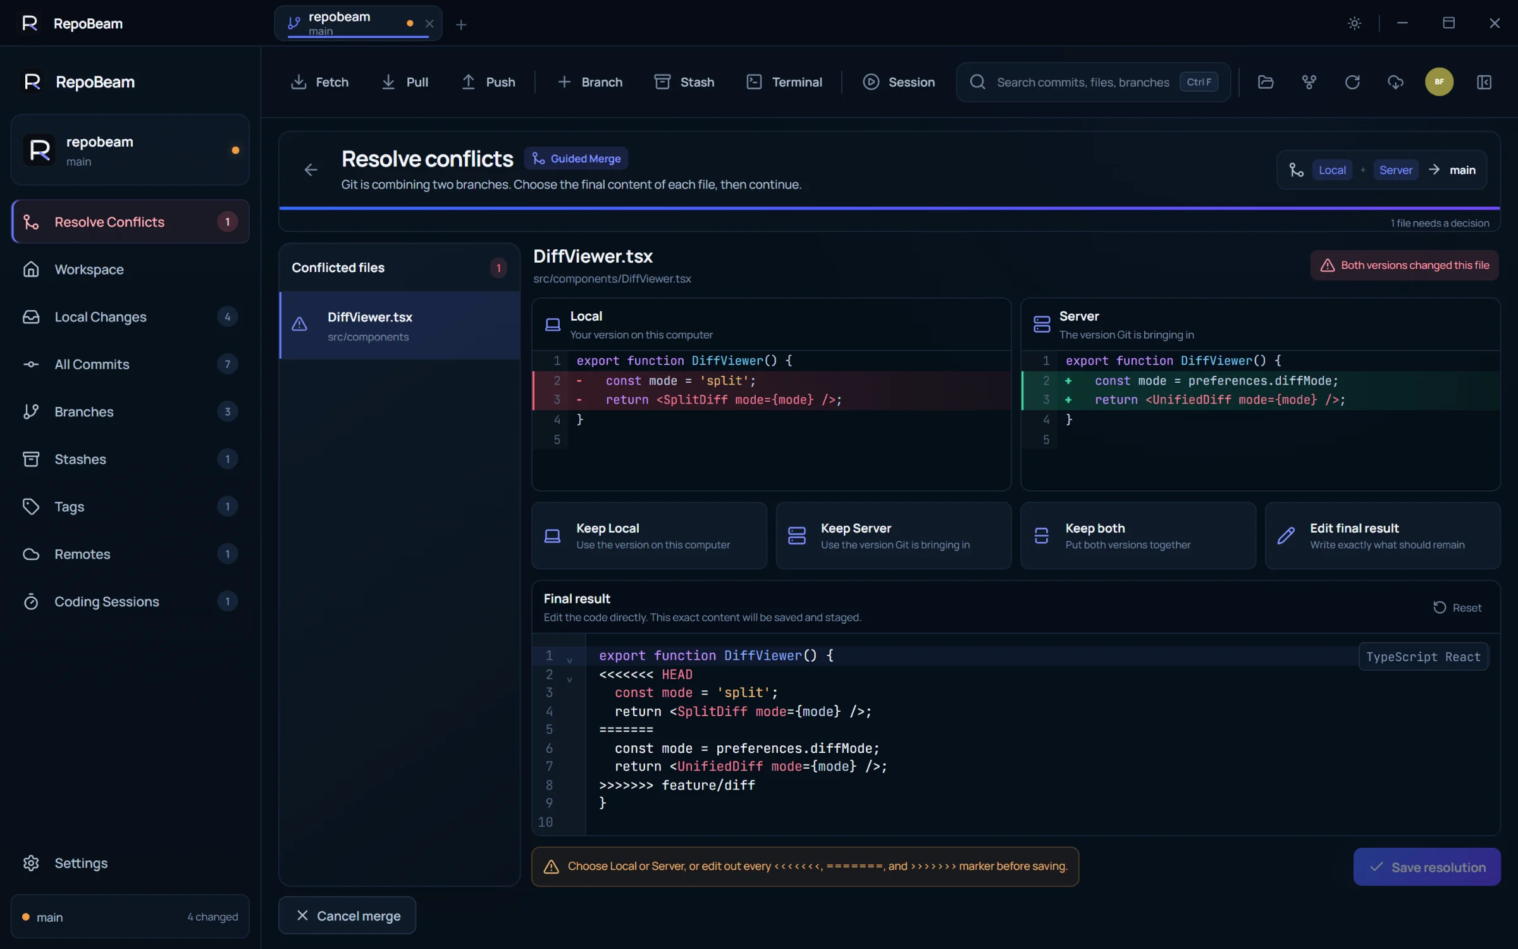This screenshot has height=949, width=1518.
Task: Push commits to remote
Action: (488, 82)
